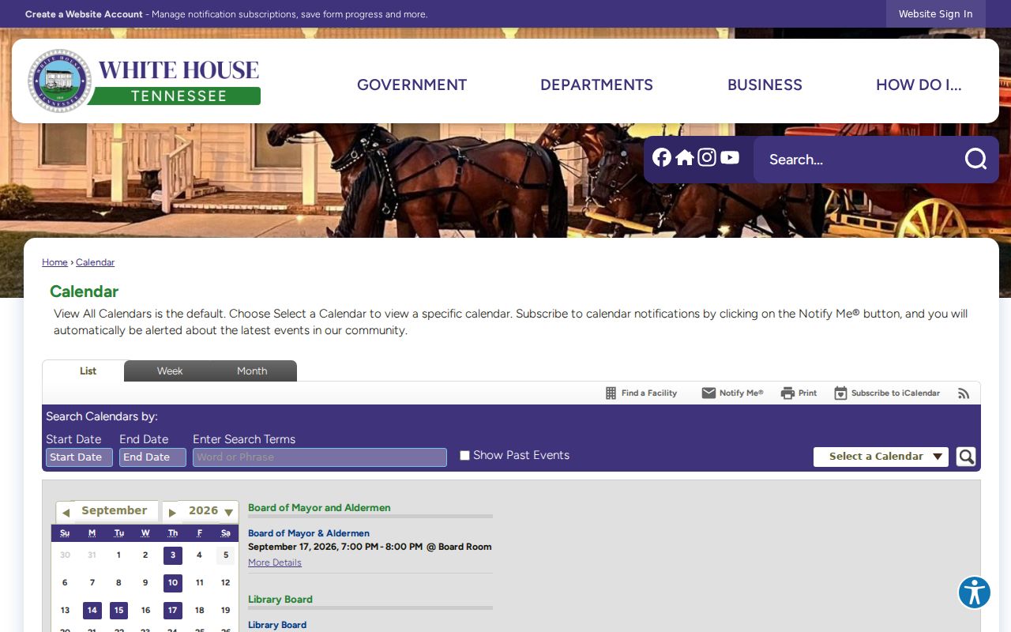Click the White House Tennessee logo

144,81
